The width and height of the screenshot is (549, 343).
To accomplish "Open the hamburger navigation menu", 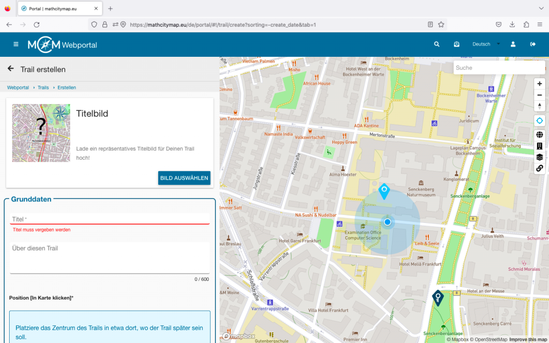I will point(16,44).
